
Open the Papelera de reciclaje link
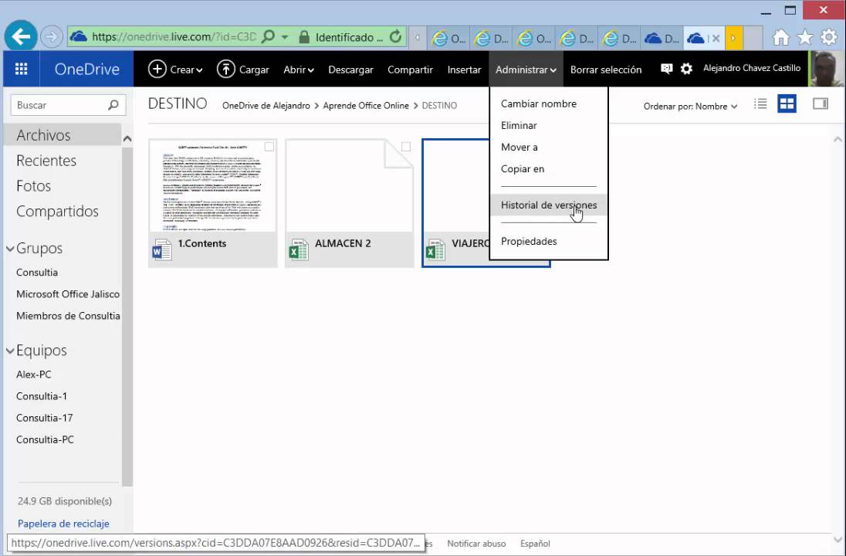click(63, 524)
